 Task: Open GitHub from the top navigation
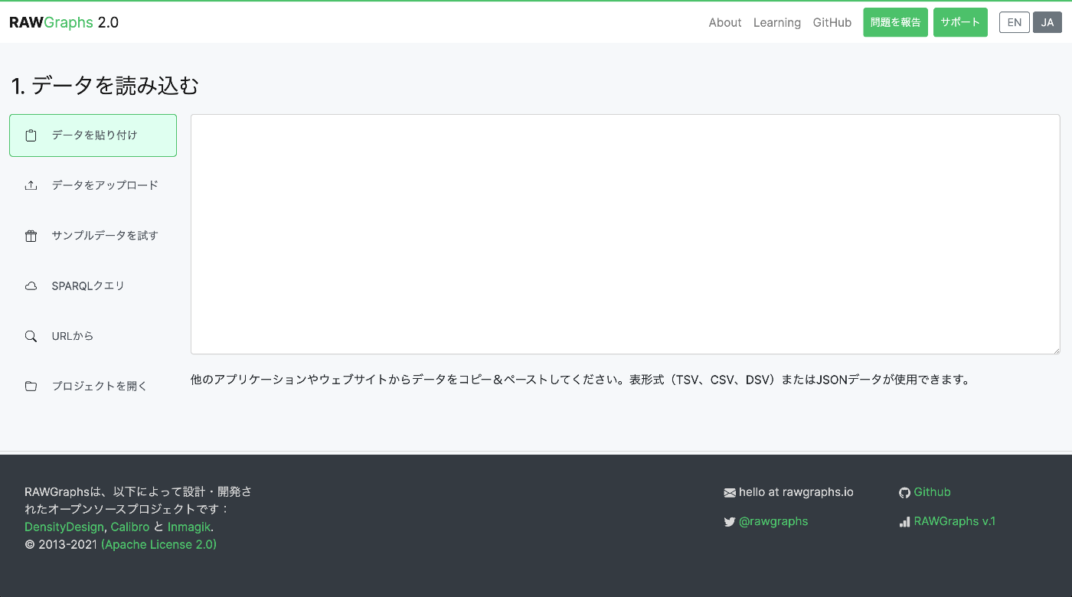click(832, 22)
